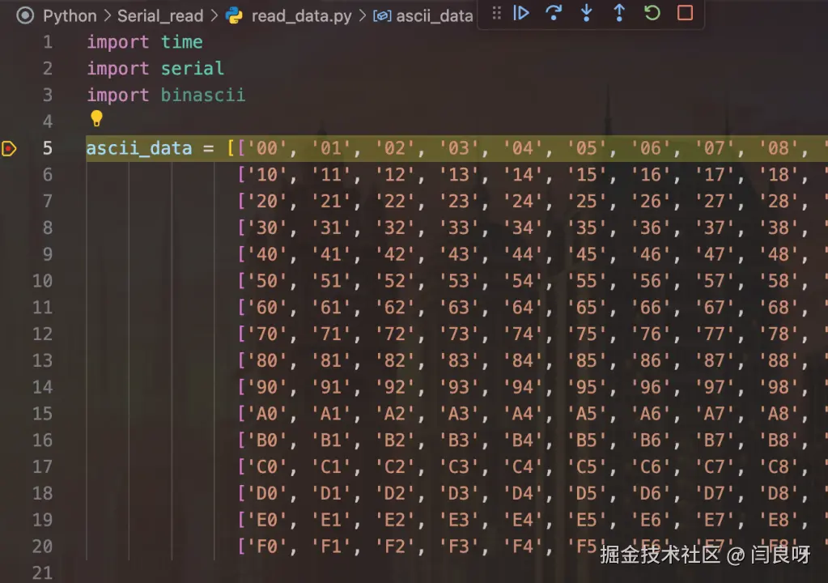The width and height of the screenshot is (828, 583).
Task: Click the '71' string on line 12
Action: tap(331, 334)
